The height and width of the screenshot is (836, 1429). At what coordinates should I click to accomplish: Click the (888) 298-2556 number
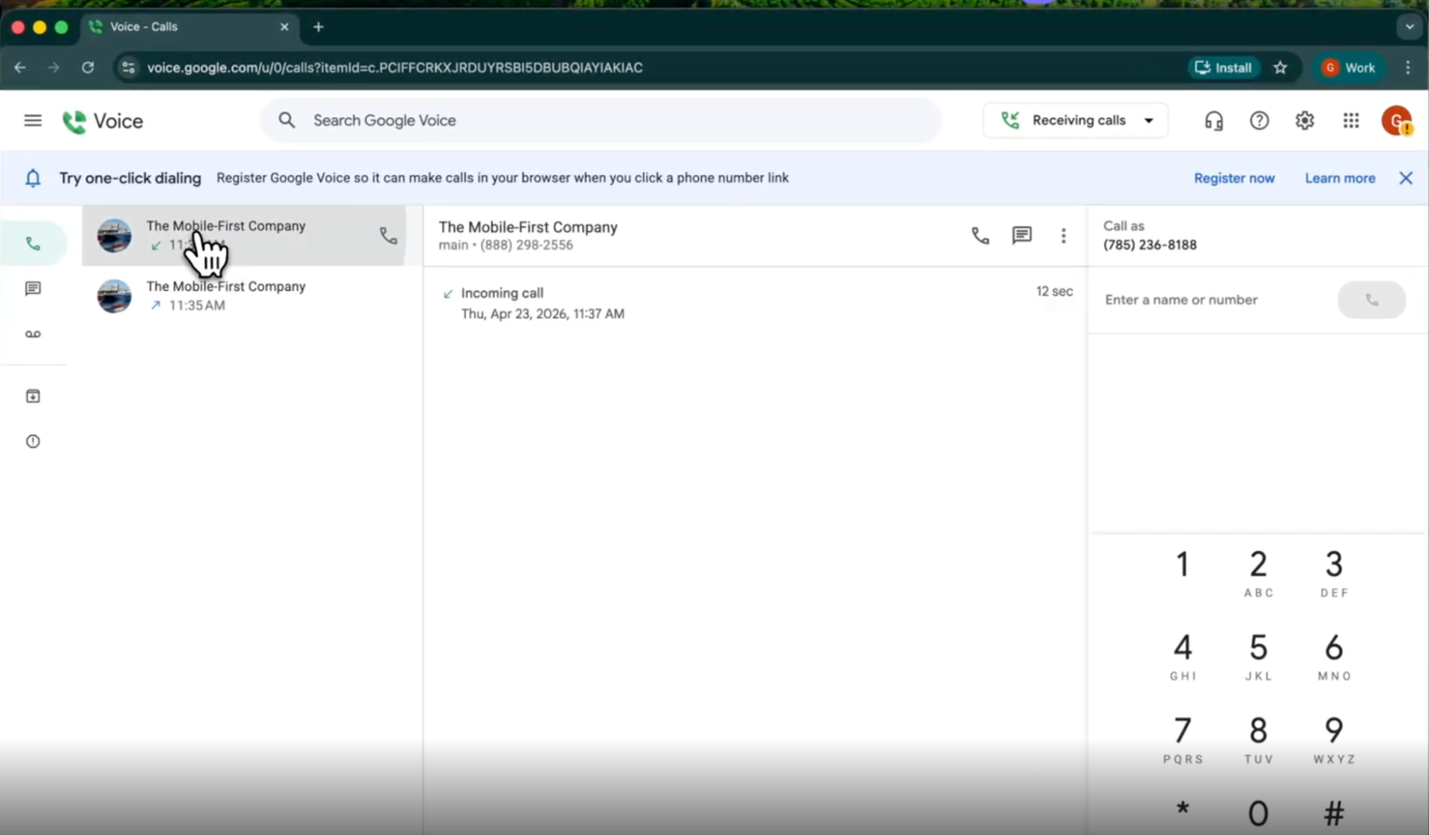[527, 245]
